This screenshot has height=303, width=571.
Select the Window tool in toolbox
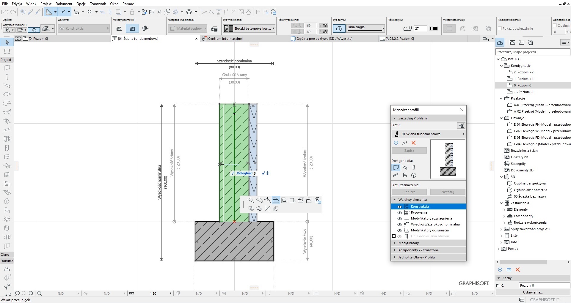[x=7, y=157]
